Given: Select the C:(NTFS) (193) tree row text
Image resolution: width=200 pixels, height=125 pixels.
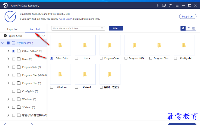Looking at the screenshot, I should click(x=25, y=43).
